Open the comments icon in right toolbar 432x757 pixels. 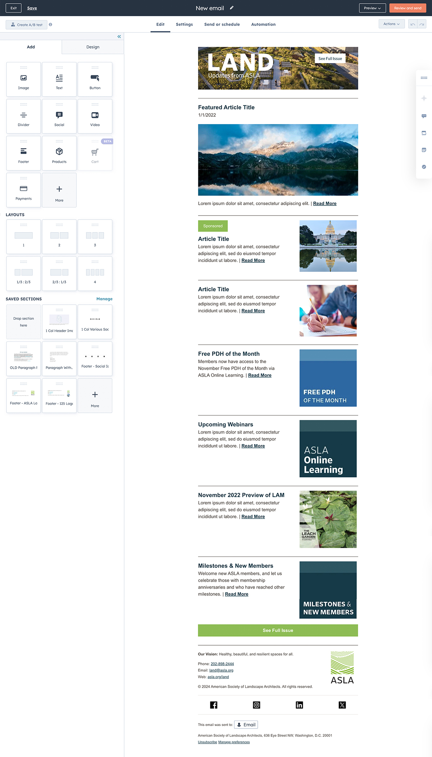424,116
